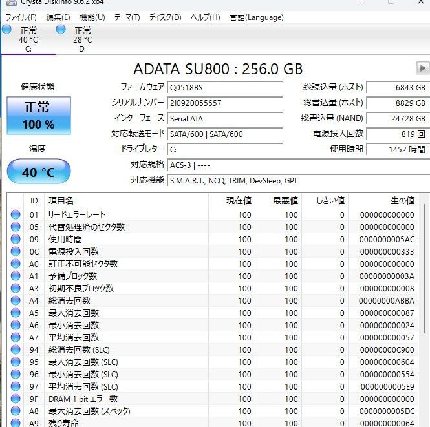The height and width of the screenshot is (427, 430).
Task: Click the standard field ACS-3 | ----
Action: pyautogui.click(x=298, y=165)
